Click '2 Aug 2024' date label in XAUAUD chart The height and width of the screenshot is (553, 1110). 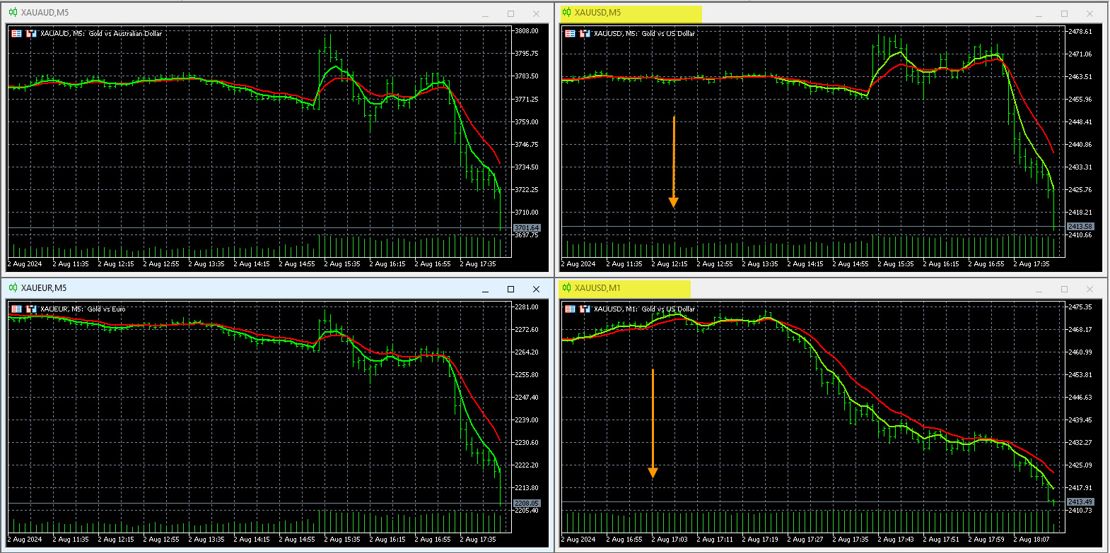tap(25, 263)
